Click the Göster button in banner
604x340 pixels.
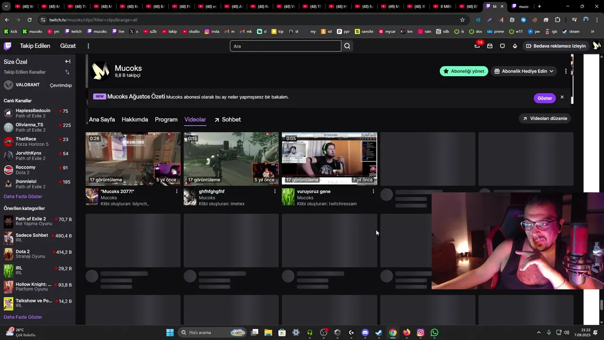(x=545, y=98)
